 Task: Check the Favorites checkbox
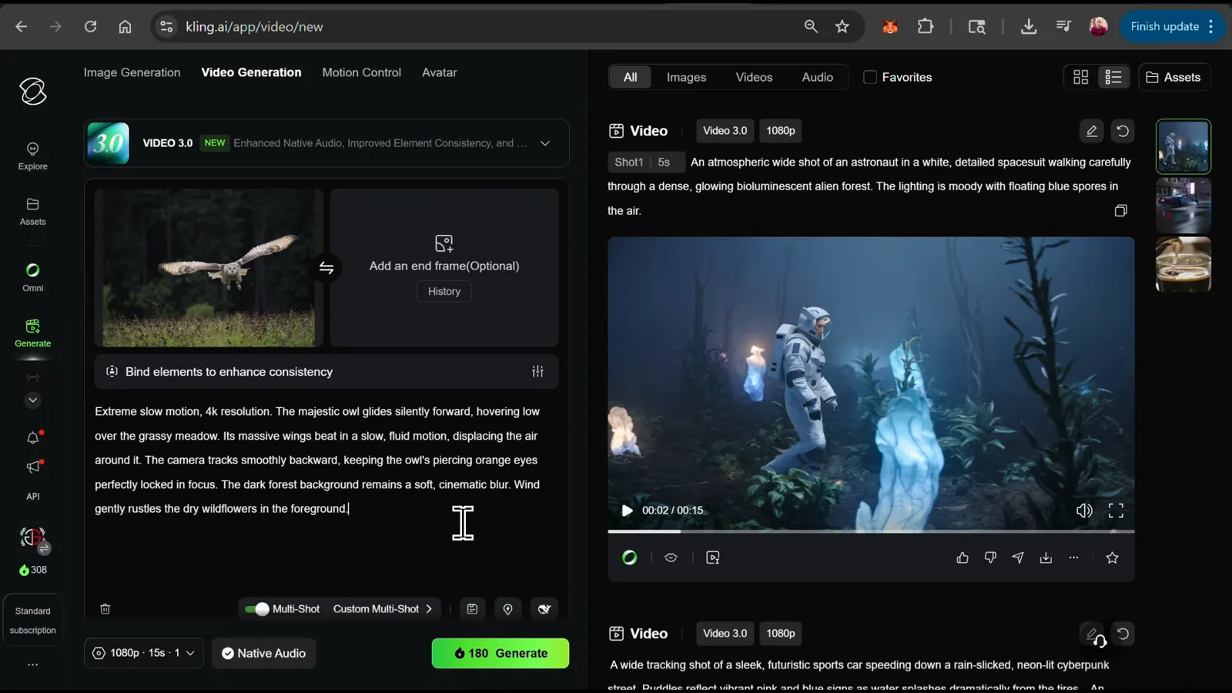pos(870,77)
